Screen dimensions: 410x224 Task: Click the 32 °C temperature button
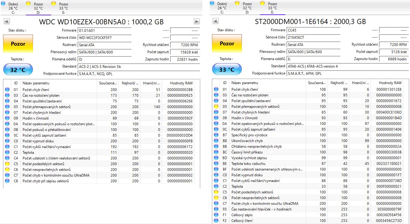(x=18, y=70)
